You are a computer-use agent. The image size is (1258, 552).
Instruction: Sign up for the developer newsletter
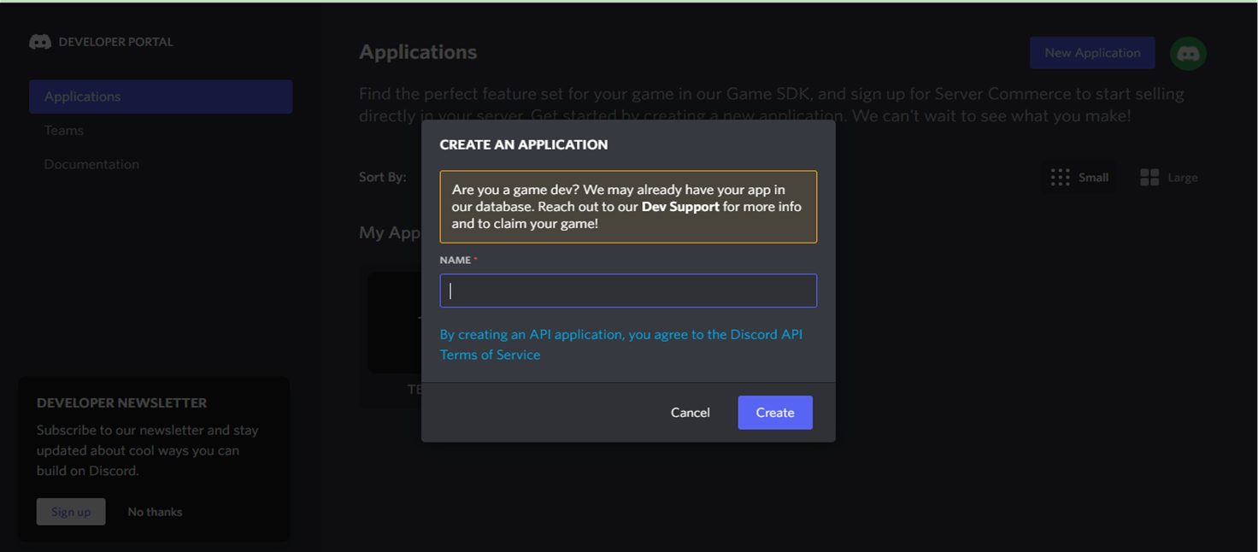pos(71,512)
